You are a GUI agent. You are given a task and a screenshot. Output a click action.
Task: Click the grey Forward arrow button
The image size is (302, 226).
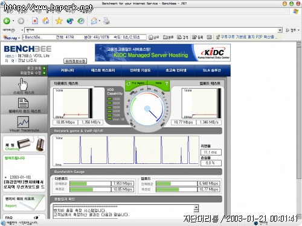pos(21,20)
